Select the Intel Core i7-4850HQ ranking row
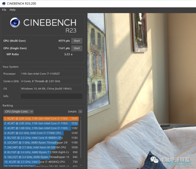This screenshot has width=196, height=169. [41, 162]
